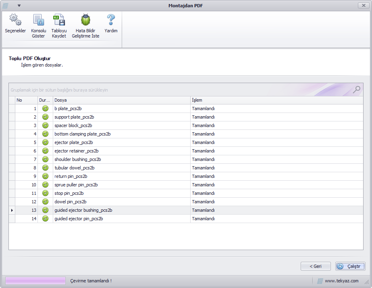372x288 pixels.
Task: Select file name tubular dowel_pcs2b
Action: click(x=75, y=168)
